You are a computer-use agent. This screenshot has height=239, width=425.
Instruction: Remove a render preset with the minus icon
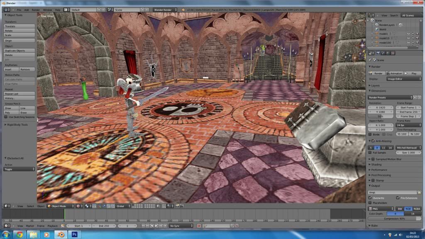tap(419, 97)
